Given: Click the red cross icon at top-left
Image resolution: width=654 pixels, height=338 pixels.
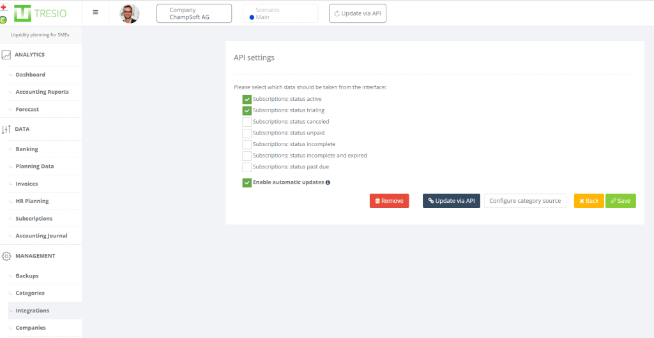Looking at the screenshot, I should pyautogui.click(x=3, y=7).
